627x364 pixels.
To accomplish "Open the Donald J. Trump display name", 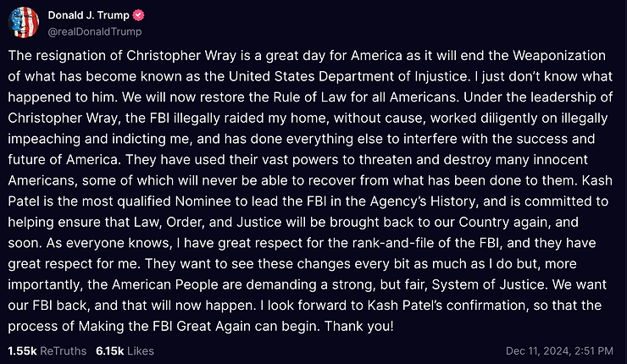I will click(x=88, y=15).
